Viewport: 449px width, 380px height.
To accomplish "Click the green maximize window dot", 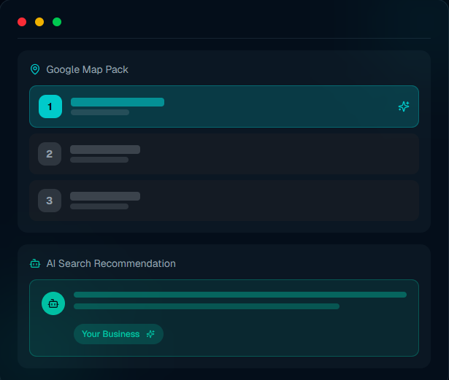I will [57, 22].
